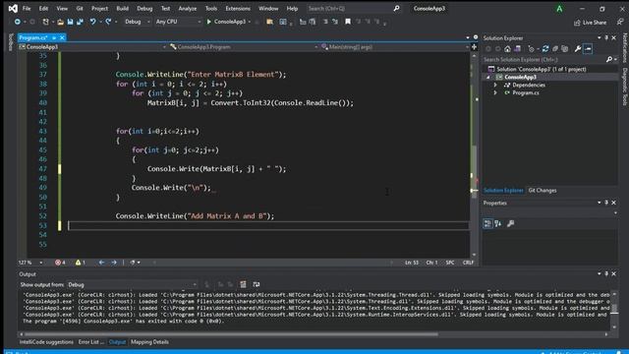Viewport: 629px width, 354px height.
Task: Collapse the ConsoleApp3 project node
Action: [x=488, y=77]
